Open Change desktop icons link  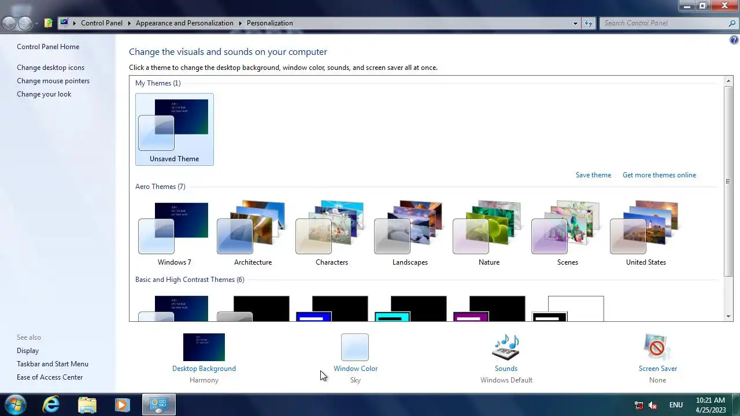[50, 68]
